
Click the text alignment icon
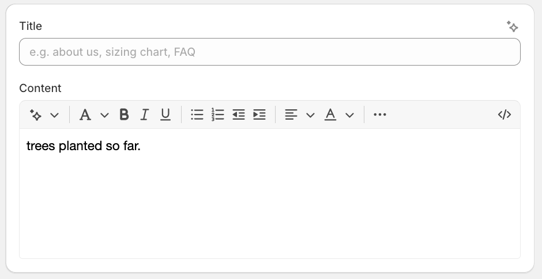tap(291, 114)
